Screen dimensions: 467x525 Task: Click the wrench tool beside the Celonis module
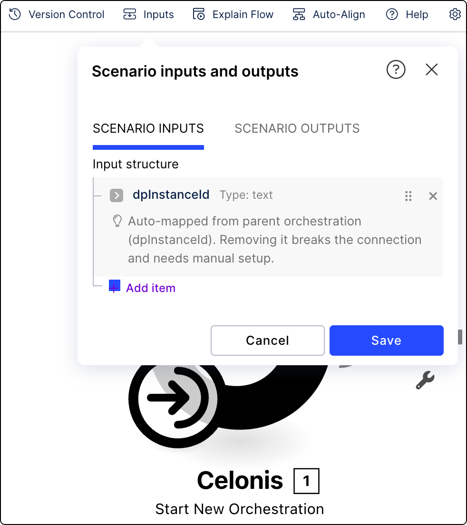pos(424,380)
